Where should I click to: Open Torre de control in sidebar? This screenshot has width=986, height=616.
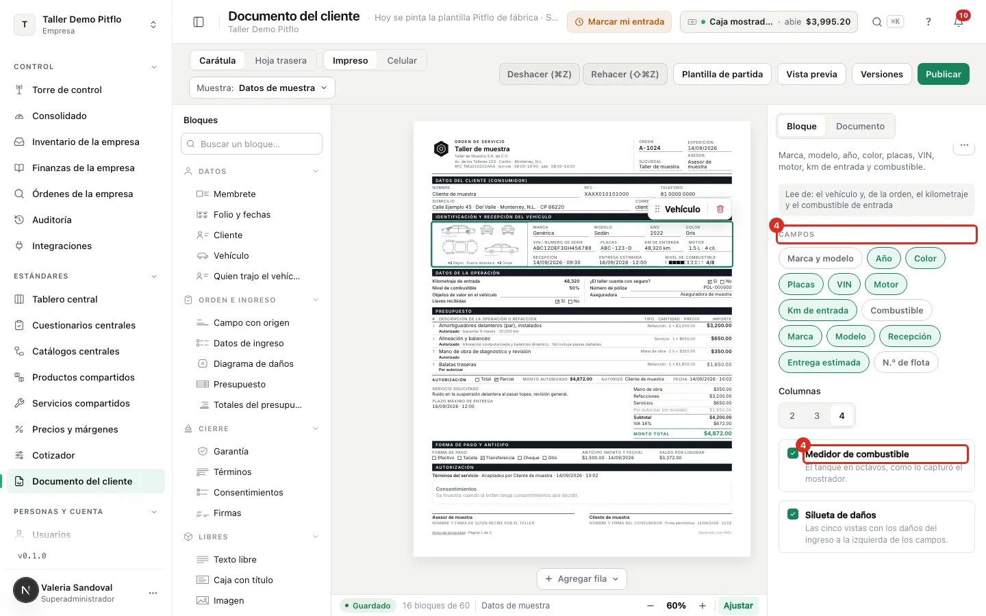pyautogui.click(x=86, y=90)
